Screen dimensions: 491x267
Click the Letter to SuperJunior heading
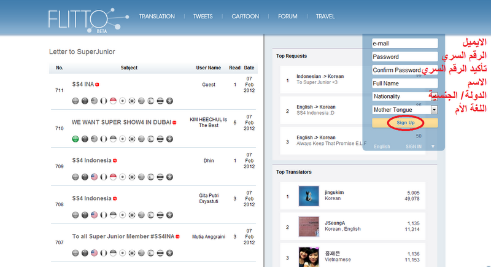click(x=82, y=52)
